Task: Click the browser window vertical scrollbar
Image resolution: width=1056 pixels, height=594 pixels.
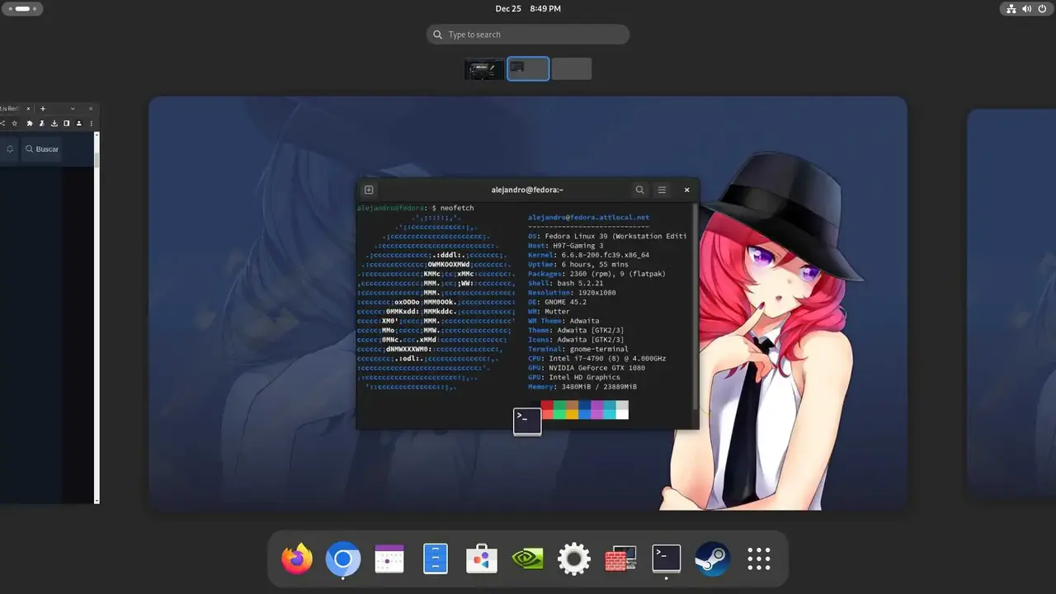Action: click(x=97, y=318)
